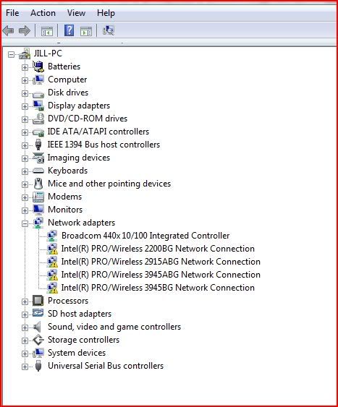Open the View menu
This screenshot has width=338, height=407.
[77, 13]
